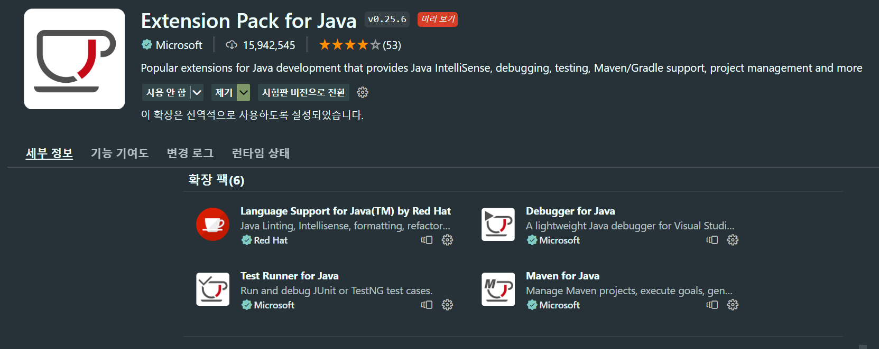Image resolution: width=879 pixels, height=349 pixels.
Task: Click the Red Hat Java language support icon
Action: tap(212, 224)
